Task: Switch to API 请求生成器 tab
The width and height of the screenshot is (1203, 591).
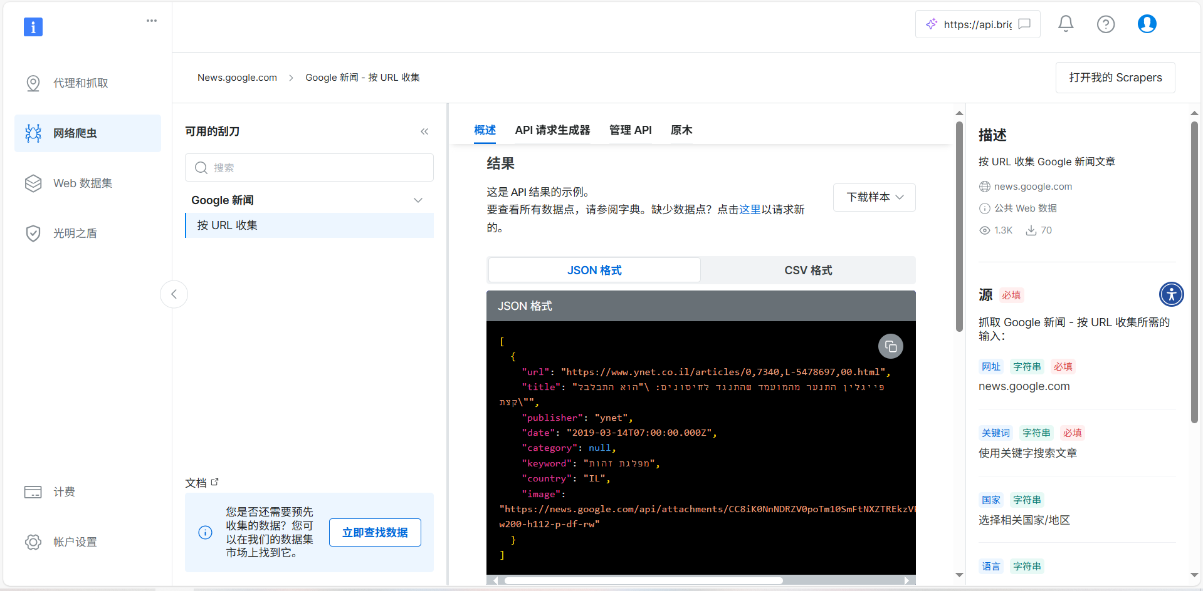Action: coord(552,130)
